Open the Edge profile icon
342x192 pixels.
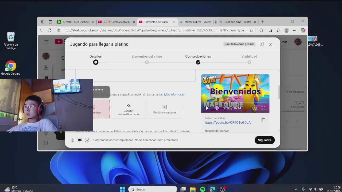point(286,30)
